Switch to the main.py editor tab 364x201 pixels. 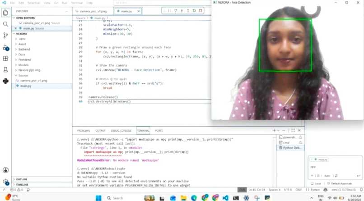(x=126, y=11)
